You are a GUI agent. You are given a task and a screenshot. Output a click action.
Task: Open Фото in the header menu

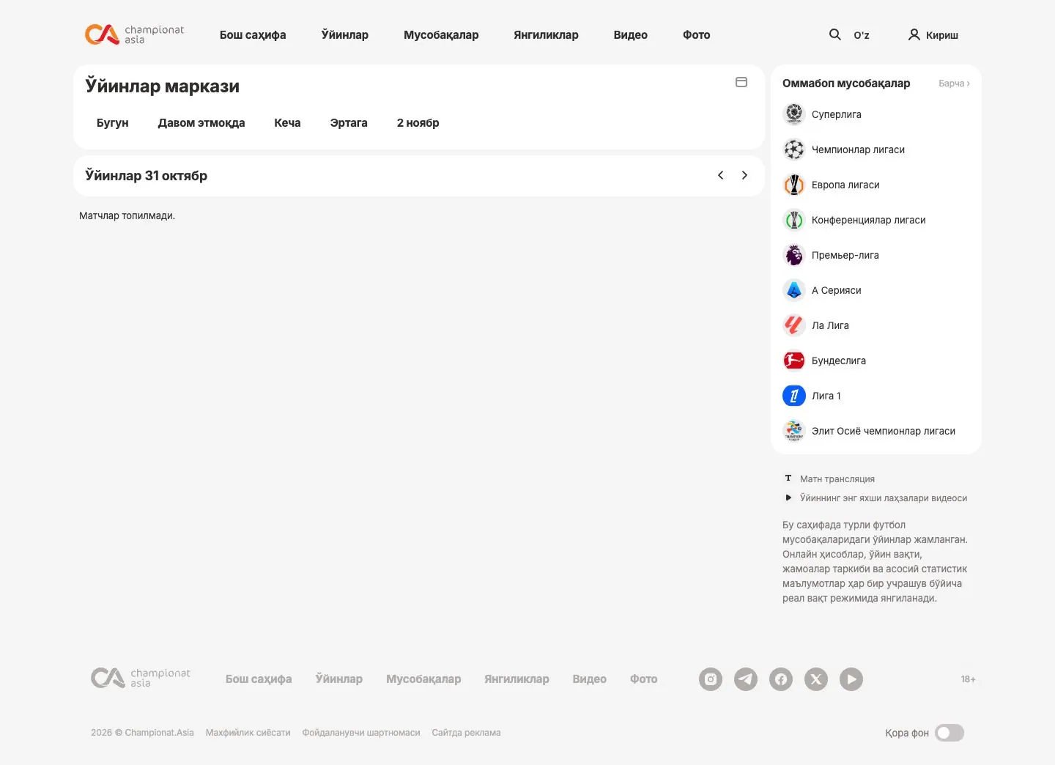697,35
